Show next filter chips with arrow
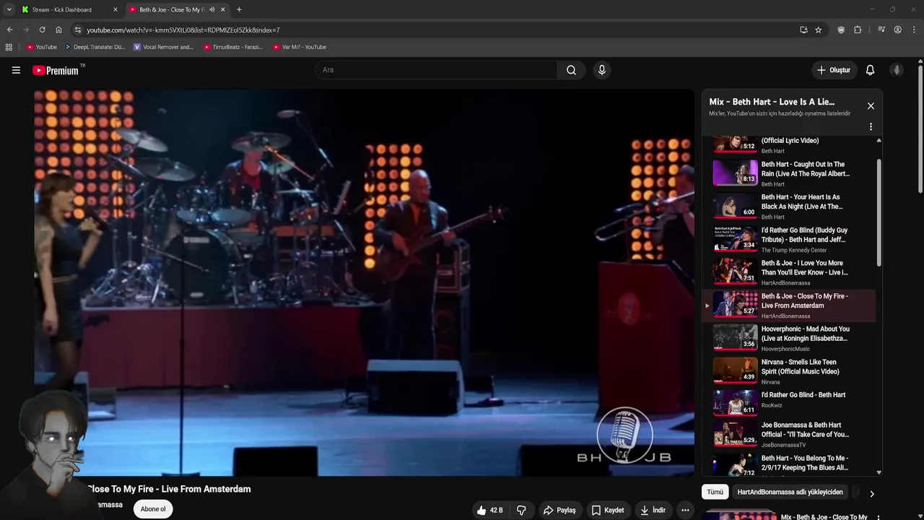Viewport: 924px width, 520px height. point(871,494)
